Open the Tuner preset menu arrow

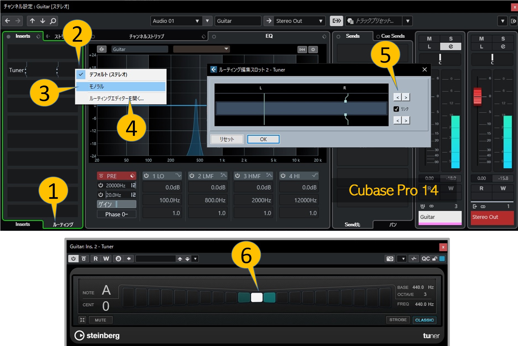click(195, 259)
